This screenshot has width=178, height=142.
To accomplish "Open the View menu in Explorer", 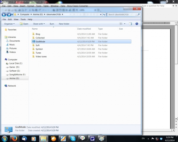I will pyautogui.click(x=16, y=19).
